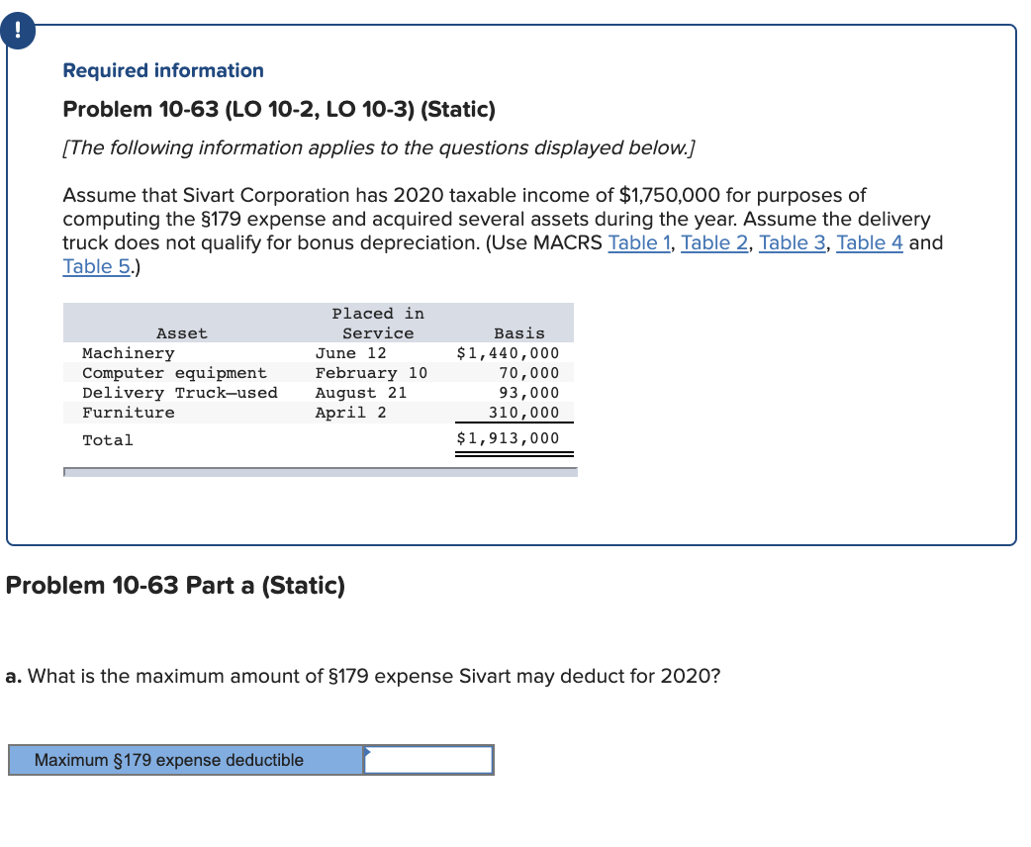Open MACRS Table 2 link
1031x847 pixels.
point(714,242)
